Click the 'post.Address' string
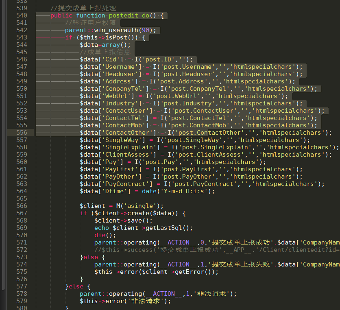 (182, 81)
